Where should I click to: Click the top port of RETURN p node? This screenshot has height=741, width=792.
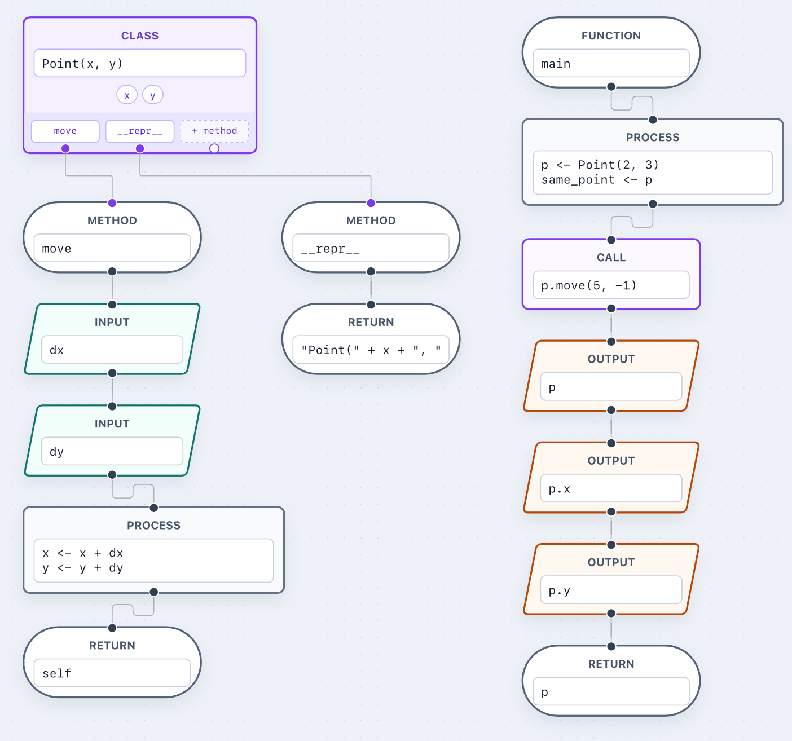point(611,647)
